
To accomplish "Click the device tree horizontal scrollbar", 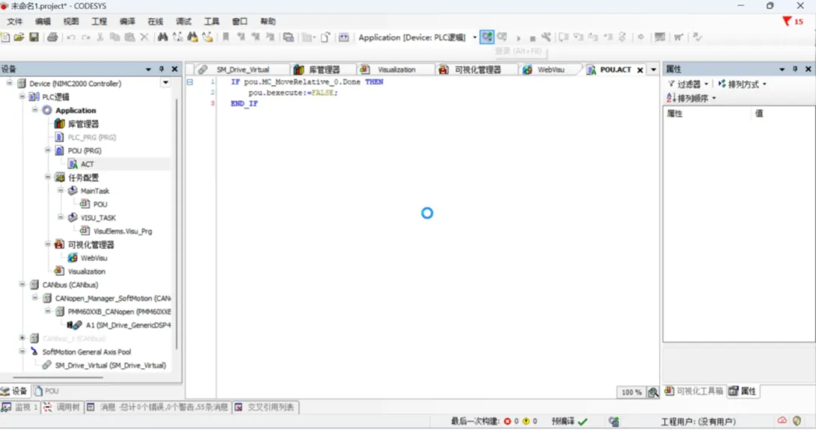I will coord(57,377).
